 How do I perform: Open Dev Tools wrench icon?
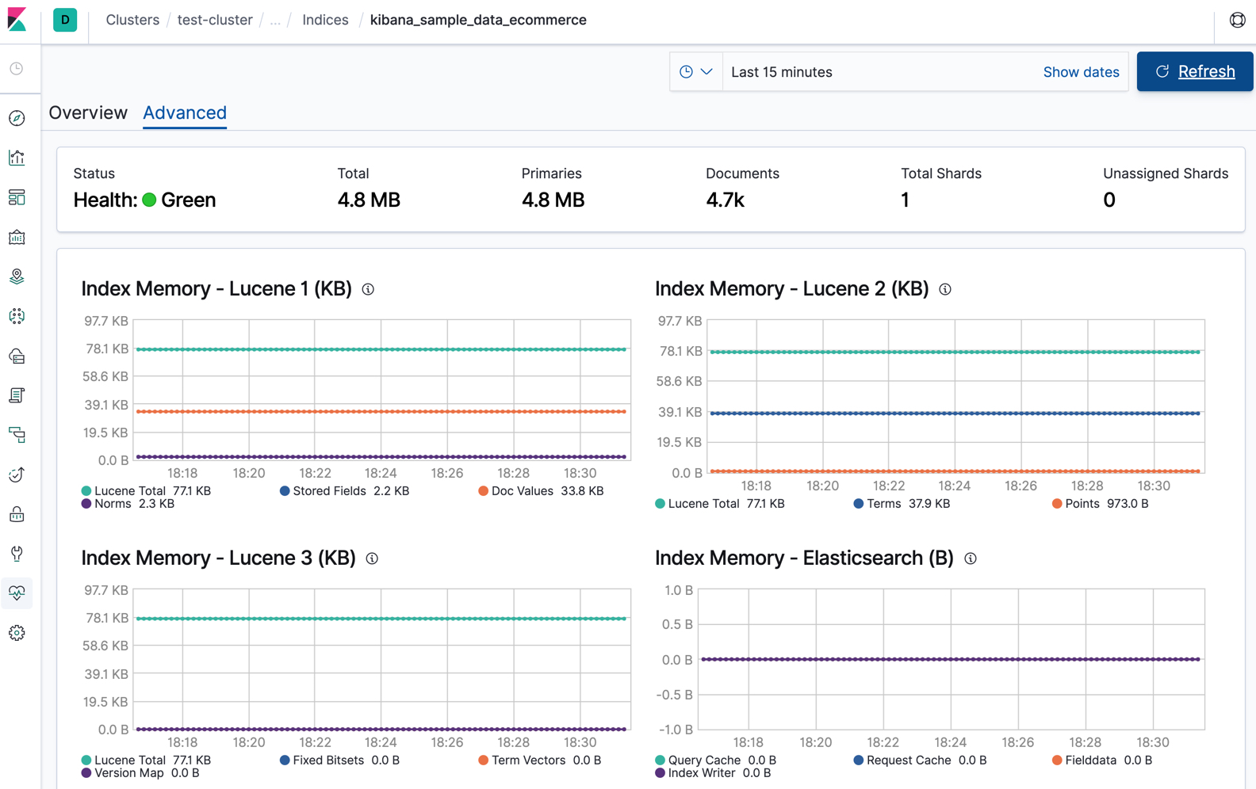tap(17, 554)
